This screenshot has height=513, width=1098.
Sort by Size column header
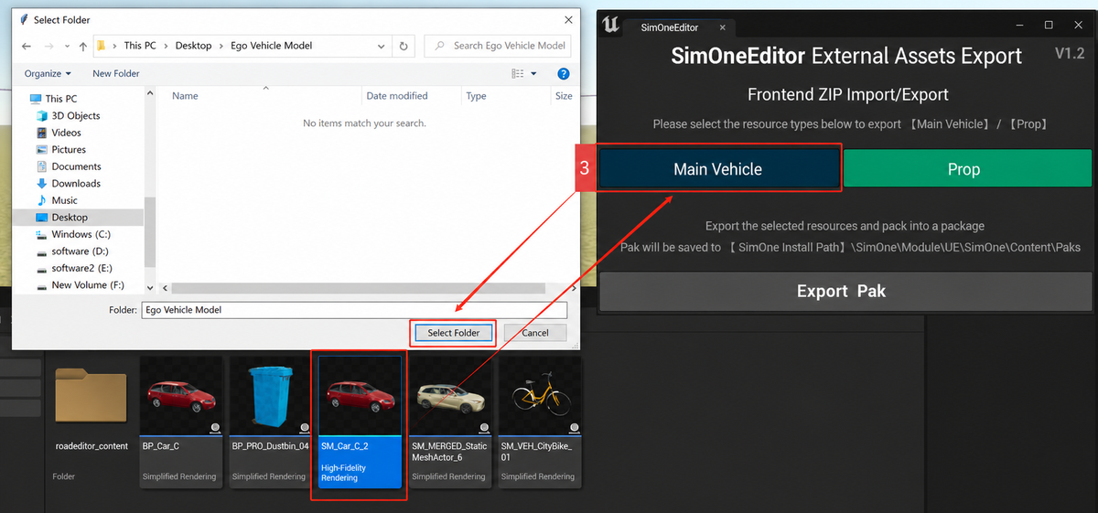point(563,96)
